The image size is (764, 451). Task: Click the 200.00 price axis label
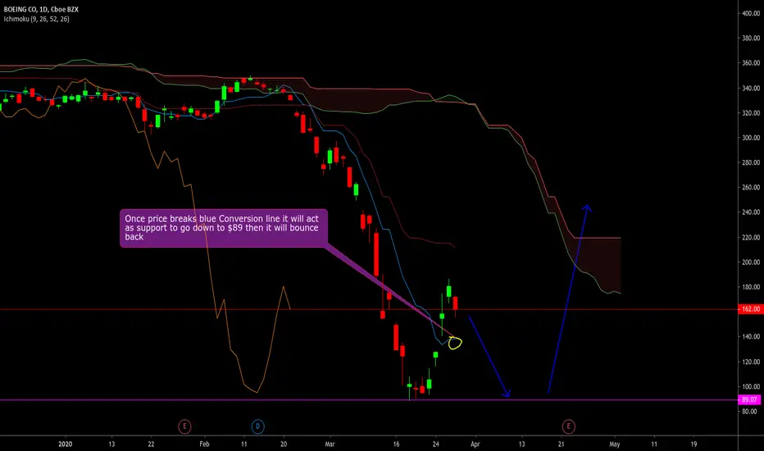(751, 262)
